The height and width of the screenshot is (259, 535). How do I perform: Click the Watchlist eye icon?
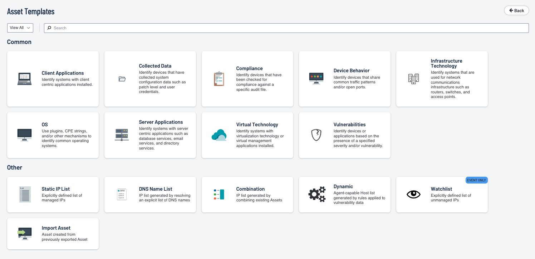click(413, 194)
